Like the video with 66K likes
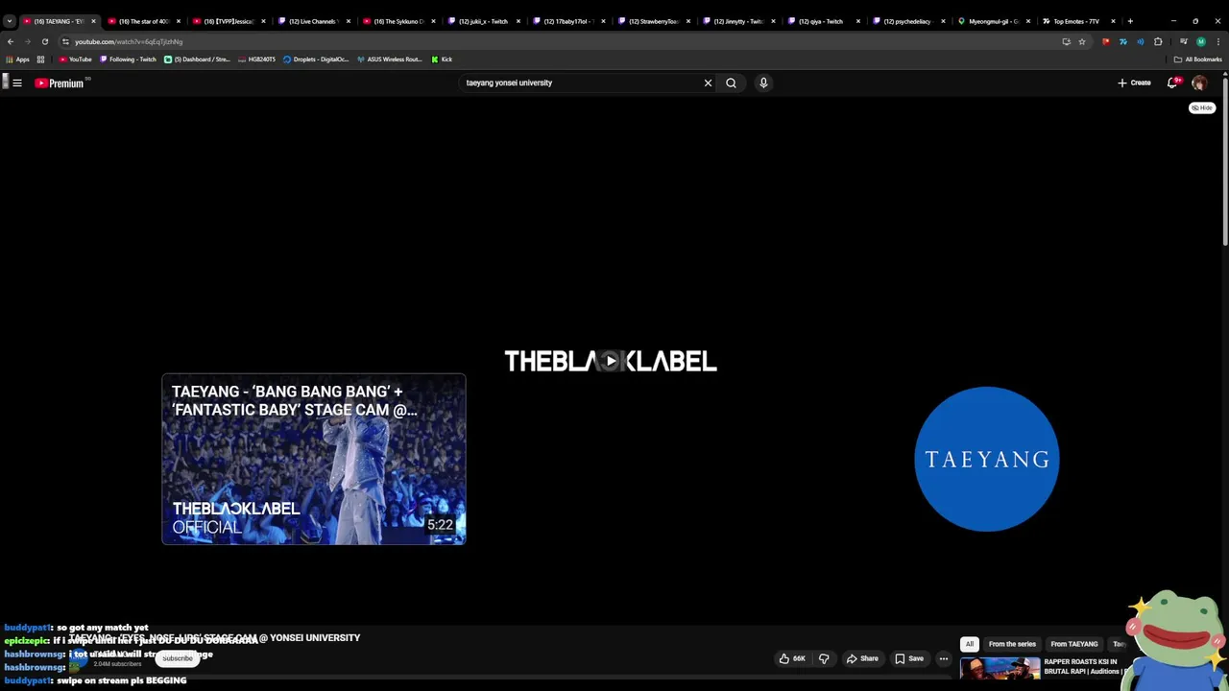This screenshot has height=691, width=1229. (x=792, y=658)
